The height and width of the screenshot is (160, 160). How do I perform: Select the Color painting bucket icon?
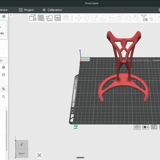pyautogui.click(x=136, y=18)
